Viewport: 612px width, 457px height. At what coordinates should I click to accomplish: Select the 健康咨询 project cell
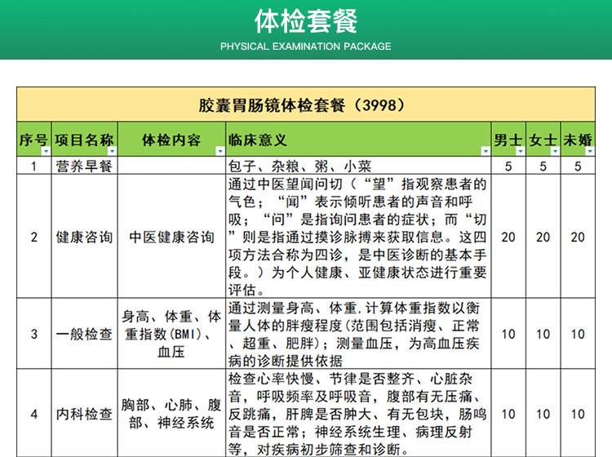(85, 237)
